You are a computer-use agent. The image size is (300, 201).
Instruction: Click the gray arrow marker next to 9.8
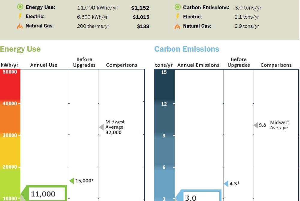(x=256, y=125)
